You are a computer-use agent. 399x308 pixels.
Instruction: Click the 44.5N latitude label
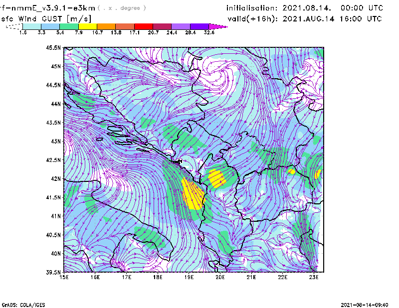click(53, 85)
